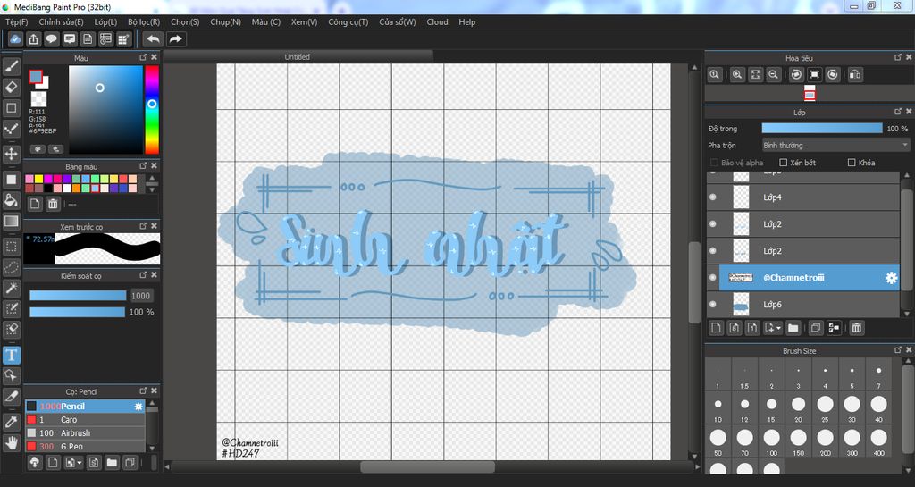Viewport: 915px width, 487px height.
Task: Open settings gear of @Chamnetroiii layer
Action: (x=891, y=278)
